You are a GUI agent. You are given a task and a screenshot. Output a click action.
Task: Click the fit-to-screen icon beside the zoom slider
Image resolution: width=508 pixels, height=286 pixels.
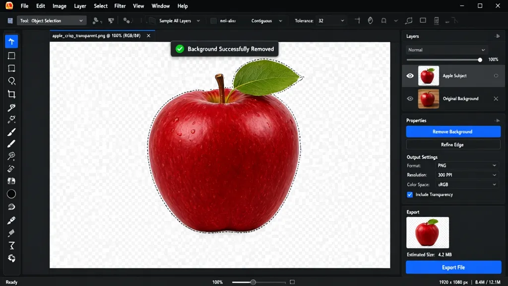tap(292, 282)
